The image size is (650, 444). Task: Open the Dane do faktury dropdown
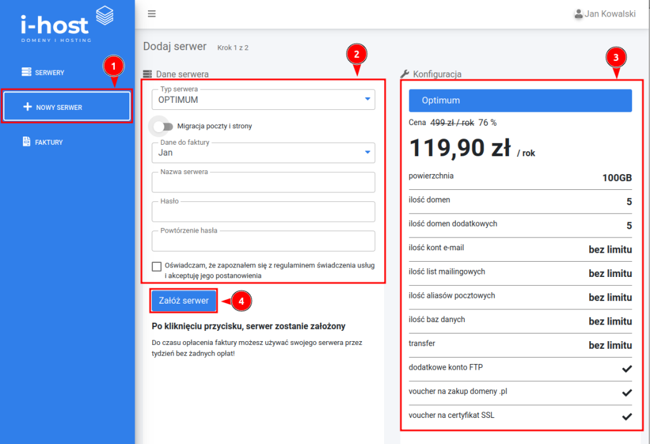pyautogui.click(x=368, y=152)
